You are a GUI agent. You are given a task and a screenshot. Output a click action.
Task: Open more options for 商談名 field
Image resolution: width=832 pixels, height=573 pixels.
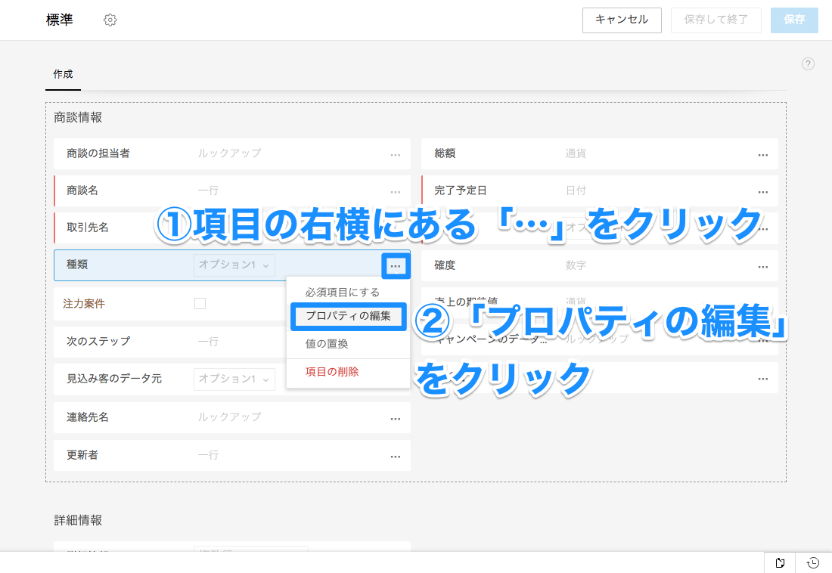click(396, 192)
